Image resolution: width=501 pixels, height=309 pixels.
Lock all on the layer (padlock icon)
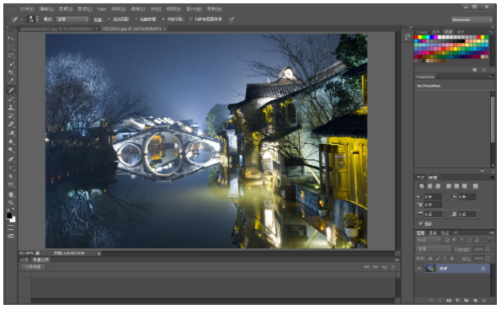click(x=452, y=258)
